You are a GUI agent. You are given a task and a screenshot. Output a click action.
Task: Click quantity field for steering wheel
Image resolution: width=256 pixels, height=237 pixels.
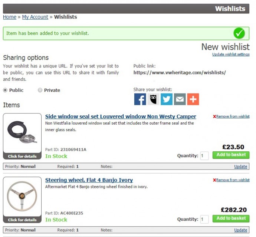pos(204,219)
